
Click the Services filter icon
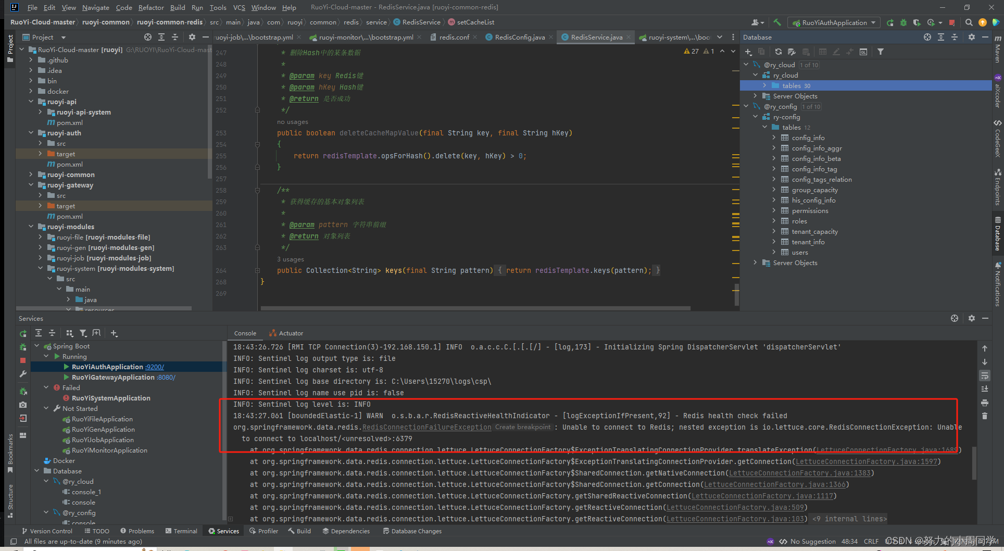[83, 333]
